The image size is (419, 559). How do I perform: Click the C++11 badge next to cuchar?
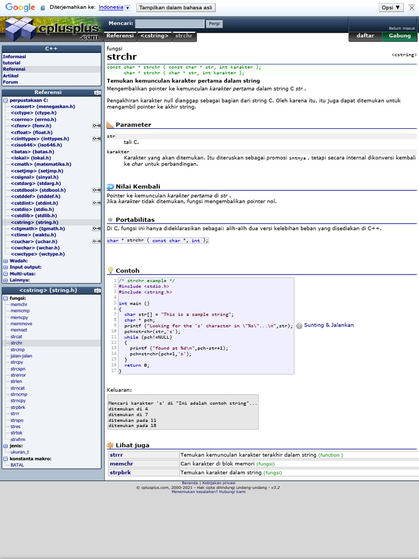(97, 241)
